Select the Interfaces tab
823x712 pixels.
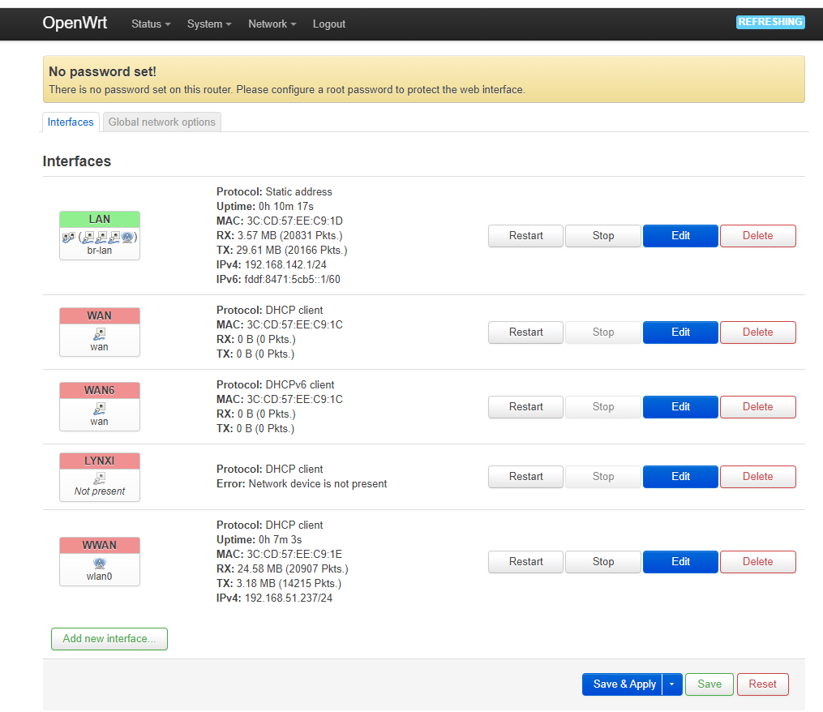point(71,122)
